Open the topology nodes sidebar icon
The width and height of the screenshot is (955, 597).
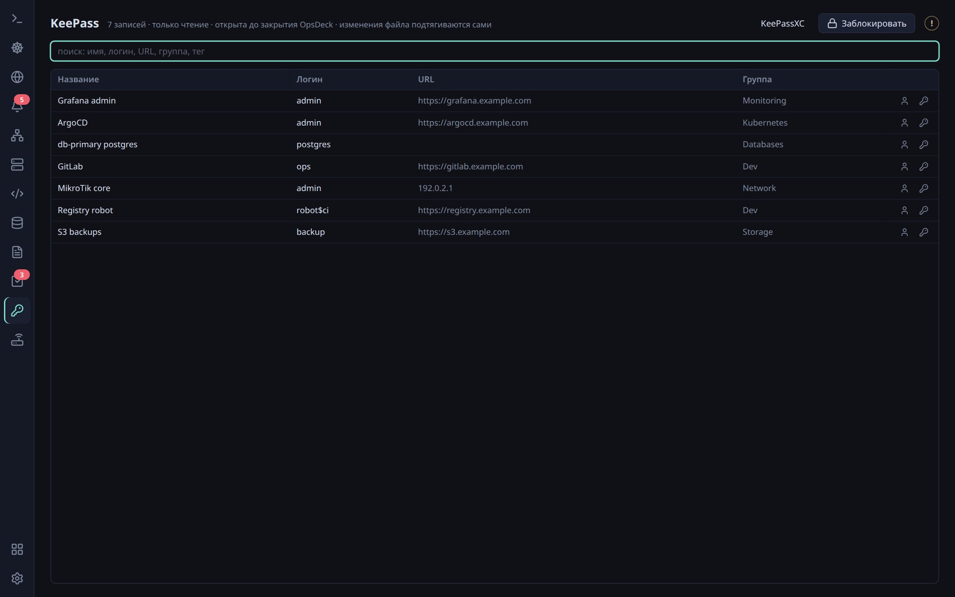click(17, 135)
